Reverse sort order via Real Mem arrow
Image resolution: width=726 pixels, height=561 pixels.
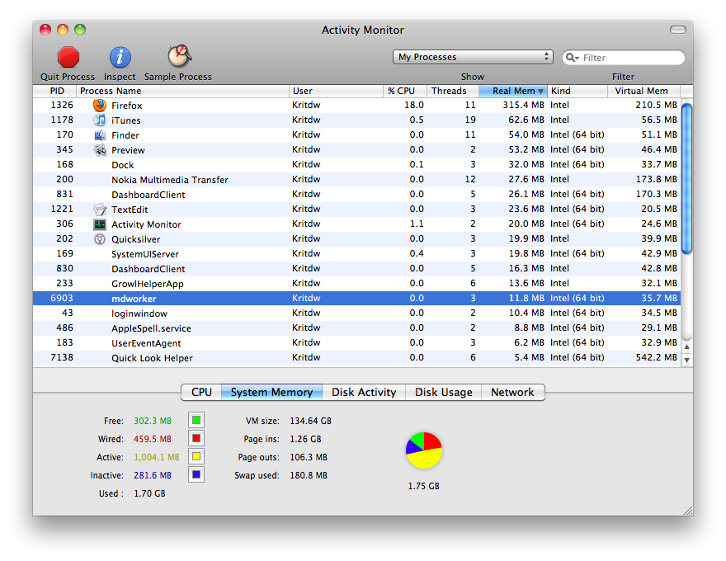540,92
